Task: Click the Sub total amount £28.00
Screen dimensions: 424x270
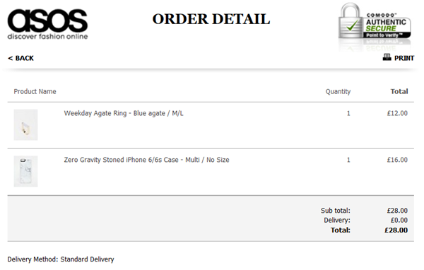Action: 397,211
